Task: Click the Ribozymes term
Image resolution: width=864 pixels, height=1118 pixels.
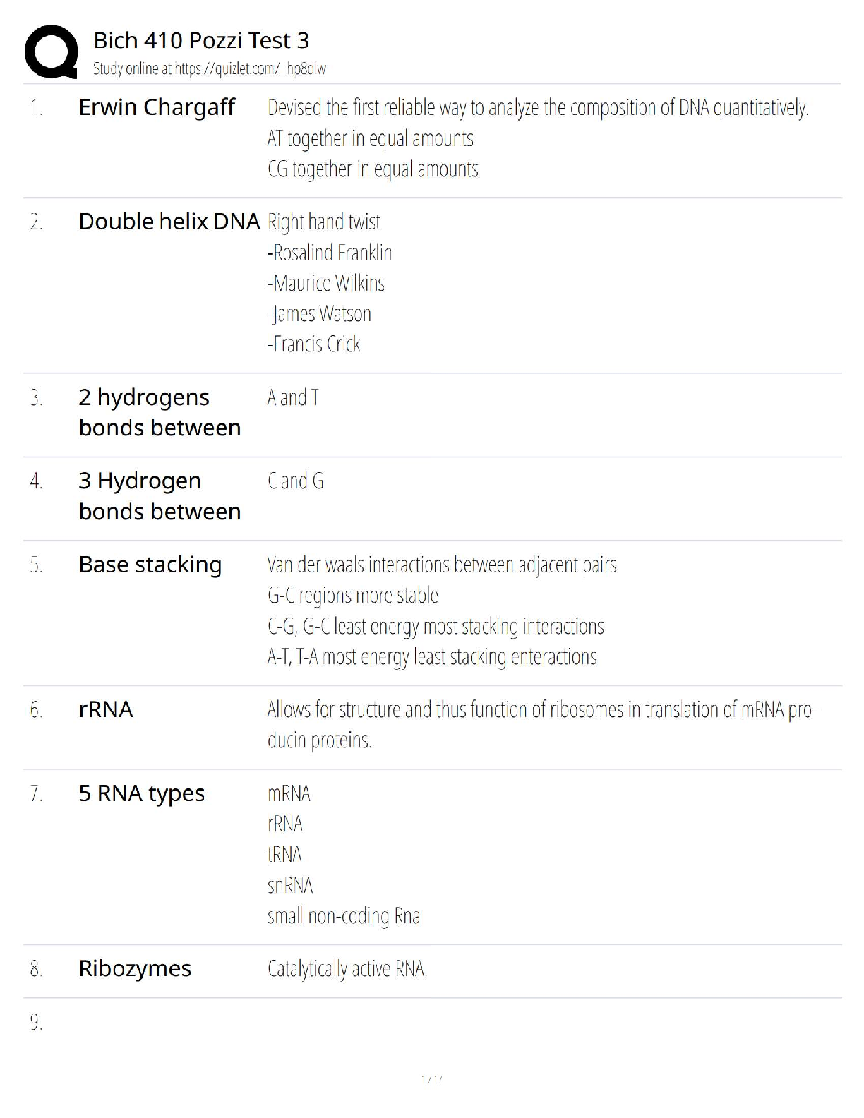Action: pos(135,968)
